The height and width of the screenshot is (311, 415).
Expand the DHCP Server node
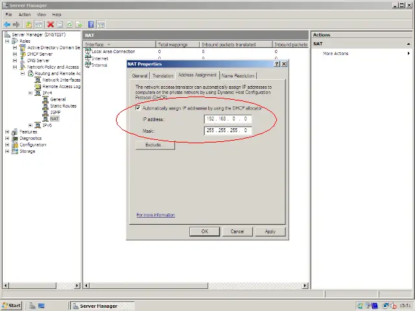[15, 54]
